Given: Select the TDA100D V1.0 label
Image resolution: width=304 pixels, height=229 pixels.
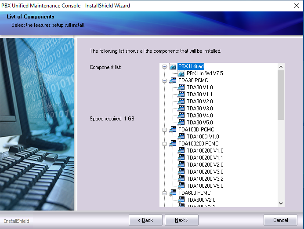Looking at the screenshot, I should coord(203,137).
